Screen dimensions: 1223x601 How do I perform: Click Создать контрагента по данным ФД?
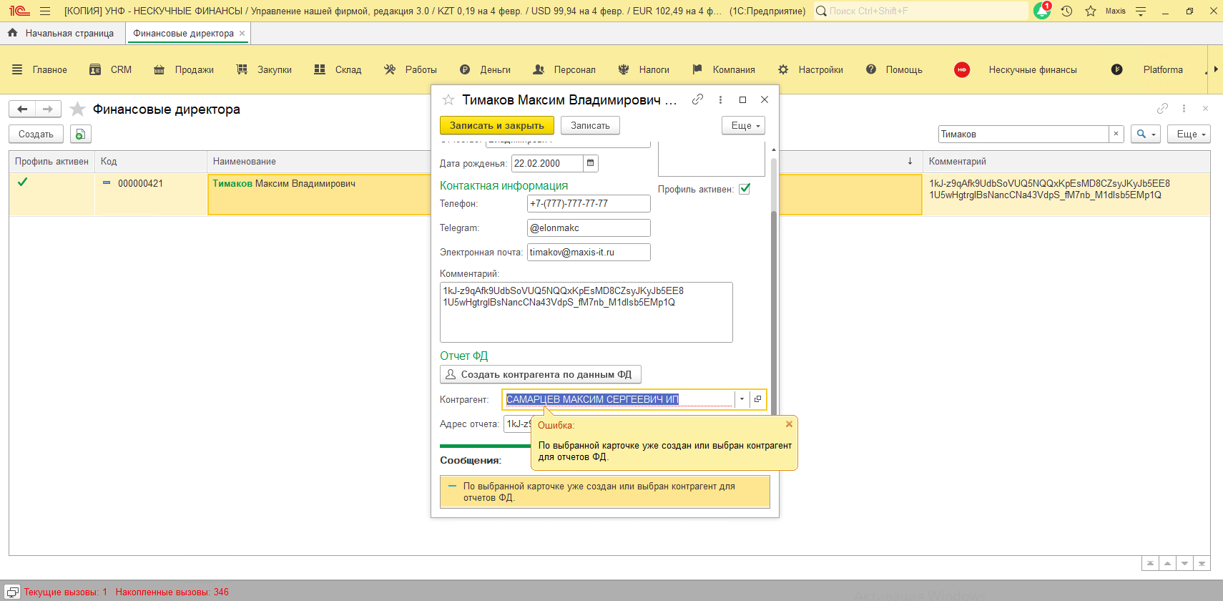540,375
